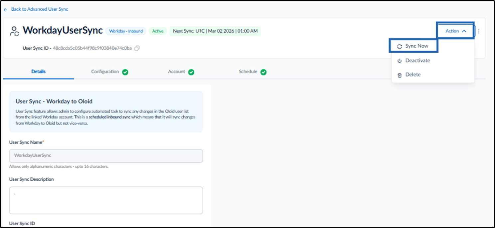Focus the User Sync Name field

pyautogui.click(x=106, y=156)
